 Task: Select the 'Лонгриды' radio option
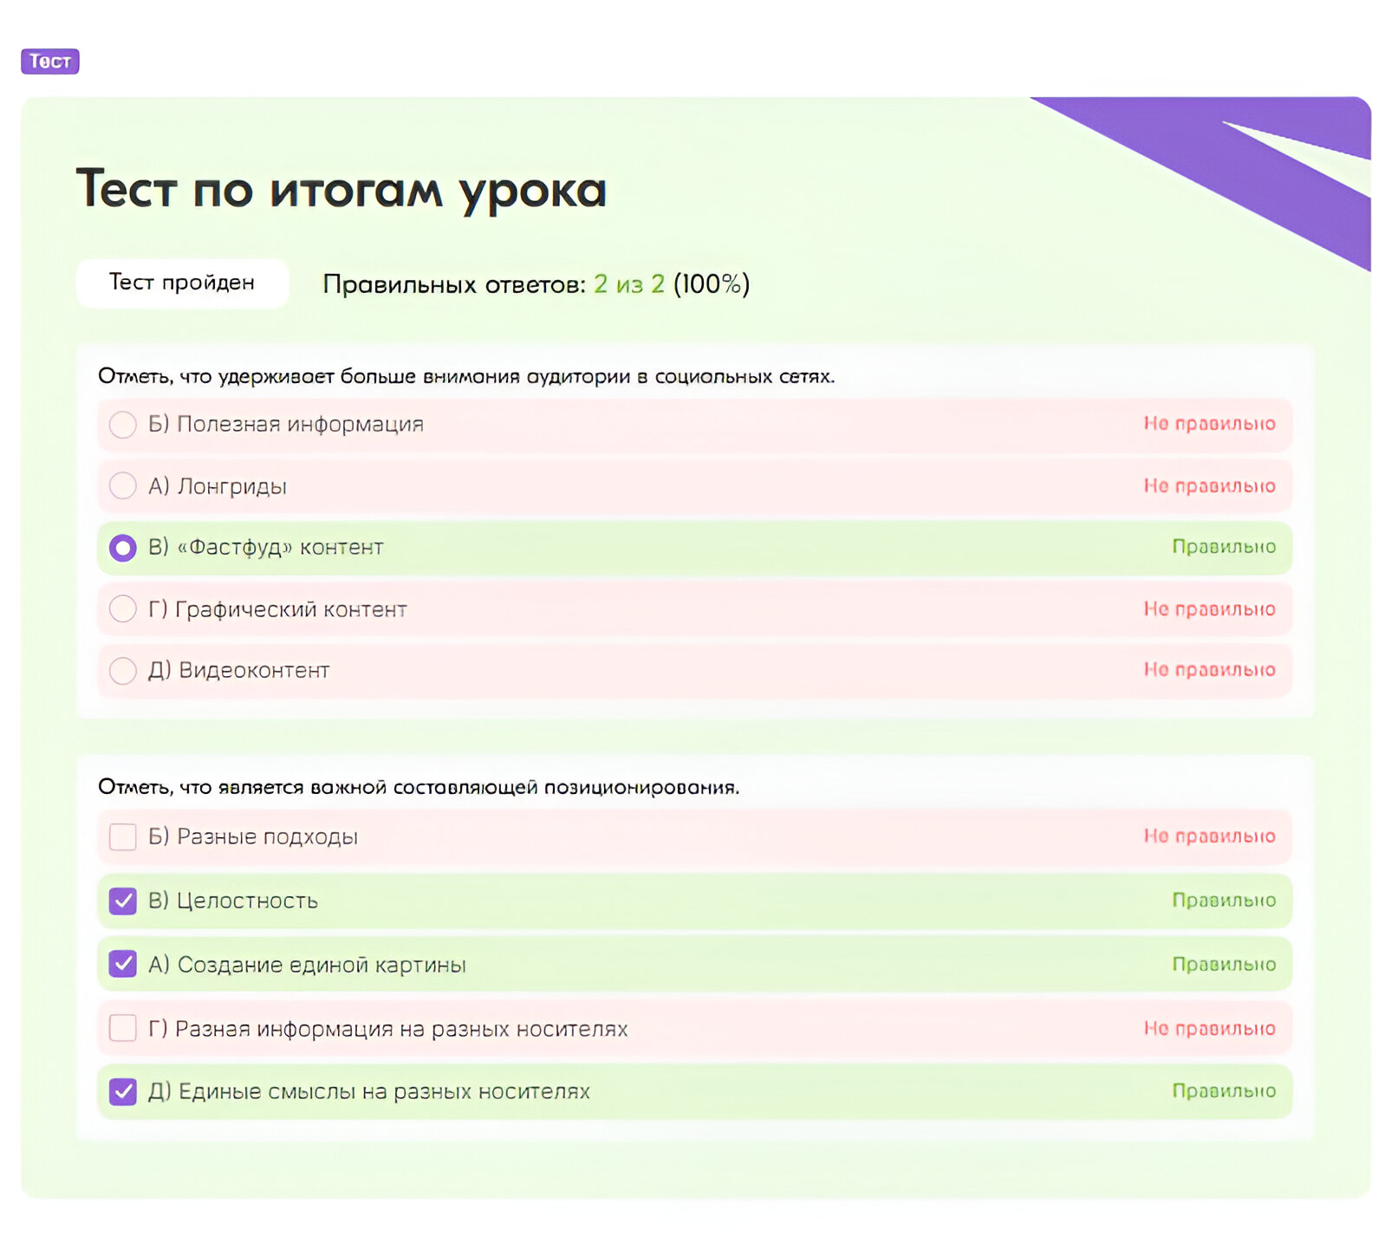point(123,486)
